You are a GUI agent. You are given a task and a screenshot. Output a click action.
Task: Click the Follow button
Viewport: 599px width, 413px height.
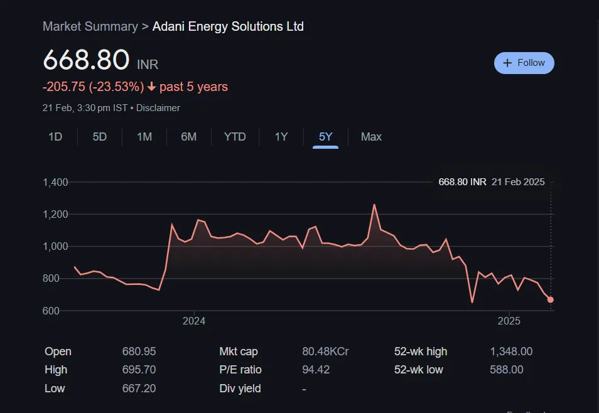coord(524,63)
